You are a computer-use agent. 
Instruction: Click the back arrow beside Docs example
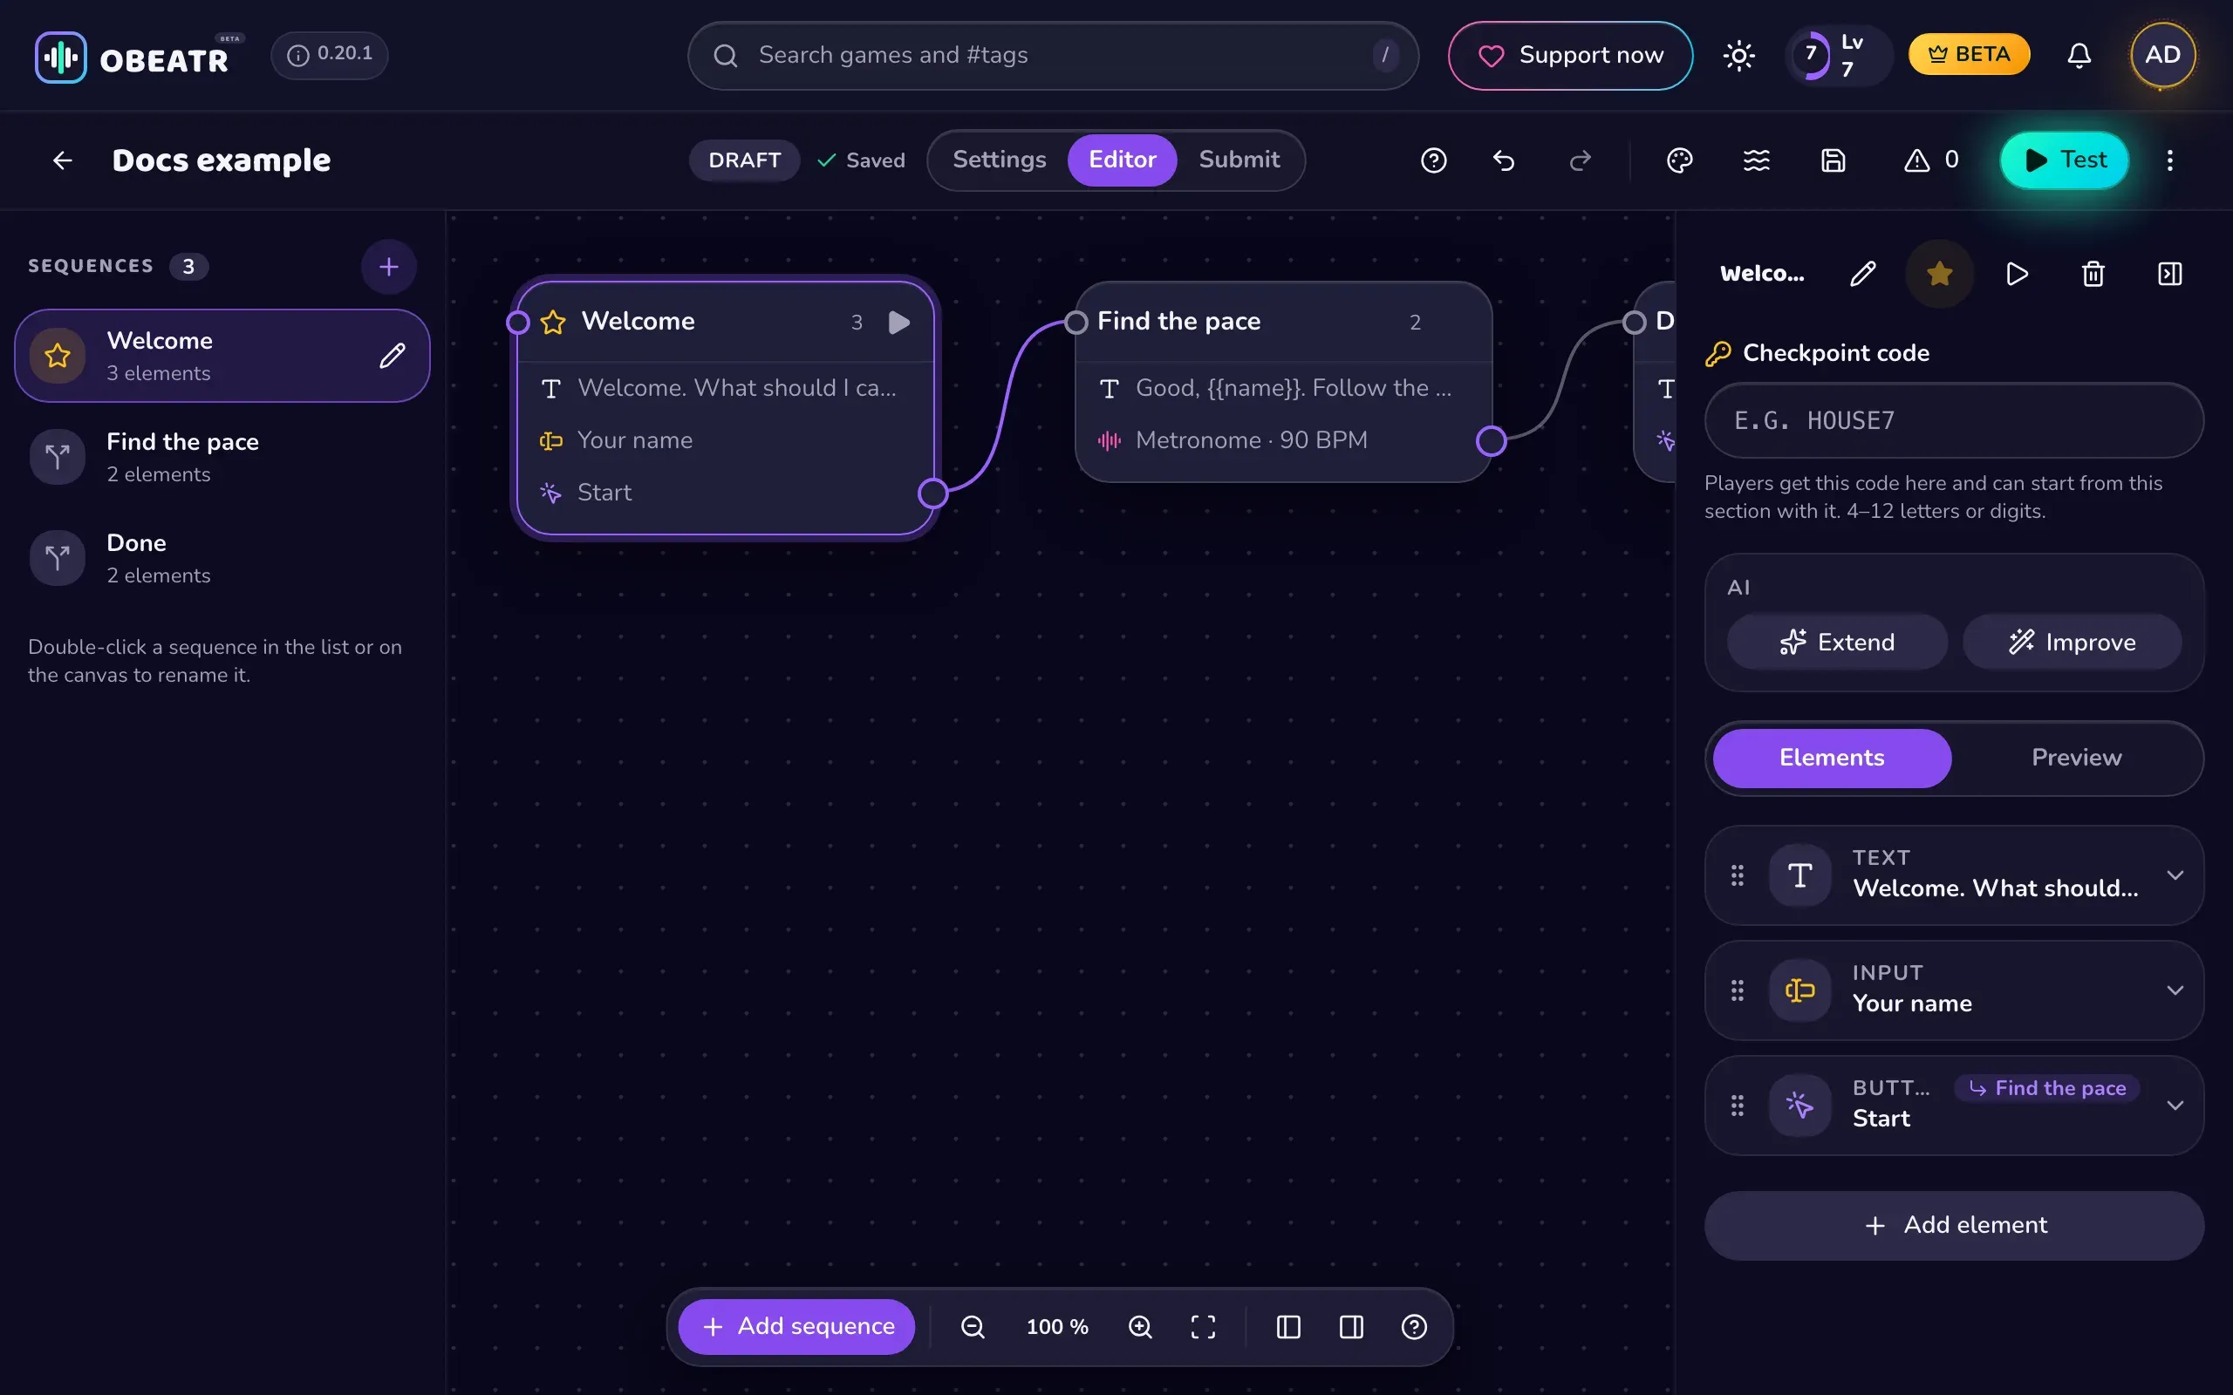[62, 160]
